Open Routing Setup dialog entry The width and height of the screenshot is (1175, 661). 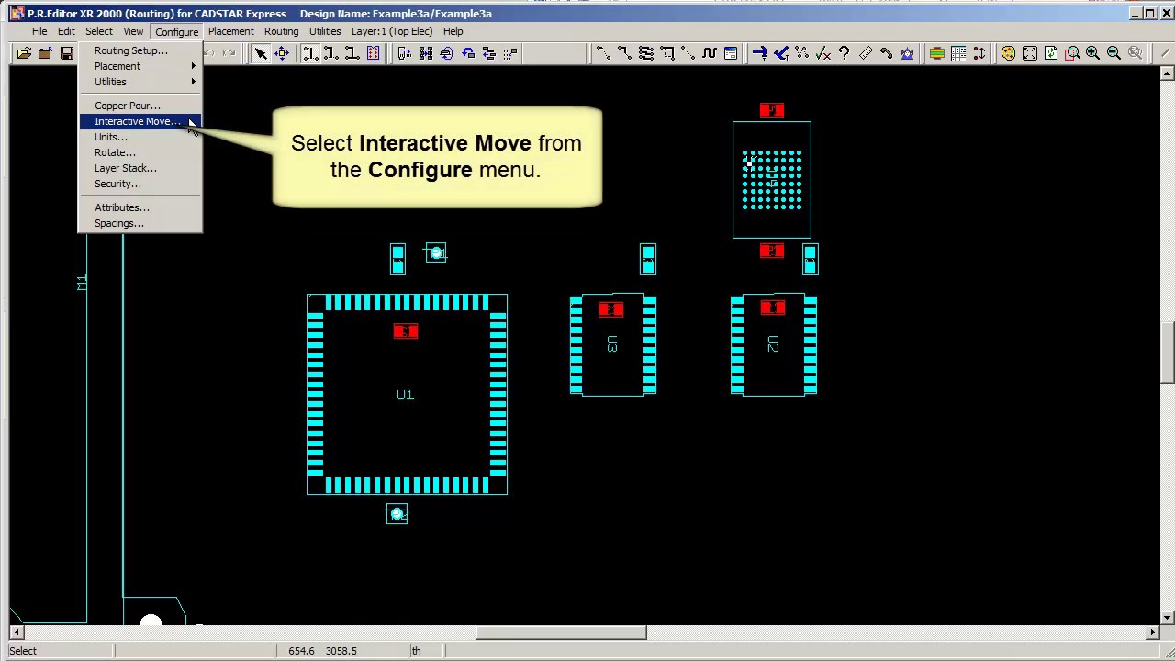click(x=140, y=50)
